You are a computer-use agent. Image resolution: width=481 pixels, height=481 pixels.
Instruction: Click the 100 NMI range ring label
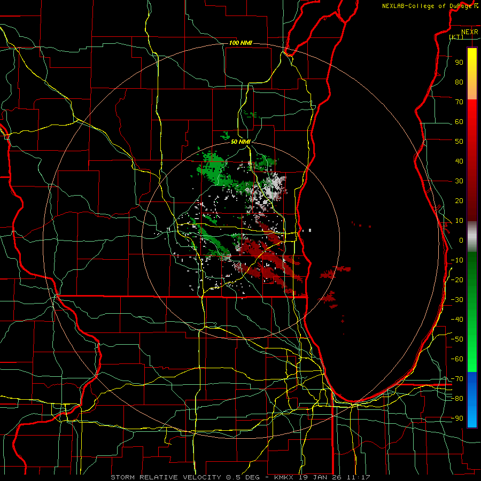(x=241, y=43)
